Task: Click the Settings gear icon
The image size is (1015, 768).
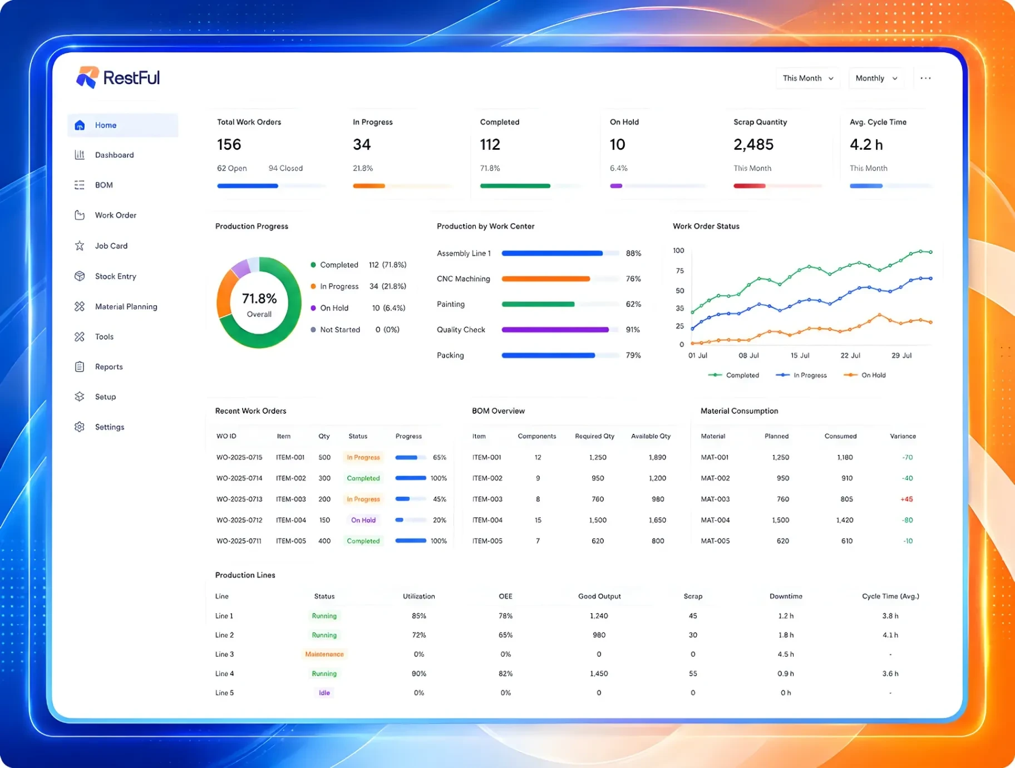Action: pos(80,427)
